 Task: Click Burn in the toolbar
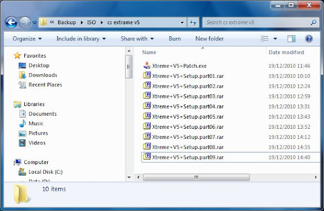click(175, 39)
